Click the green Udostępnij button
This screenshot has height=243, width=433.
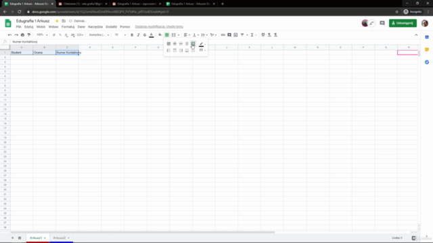coord(403,23)
